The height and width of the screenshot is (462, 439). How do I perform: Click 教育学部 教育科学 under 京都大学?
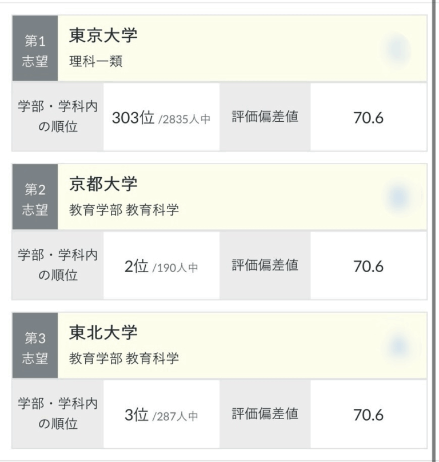coord(124,210)
